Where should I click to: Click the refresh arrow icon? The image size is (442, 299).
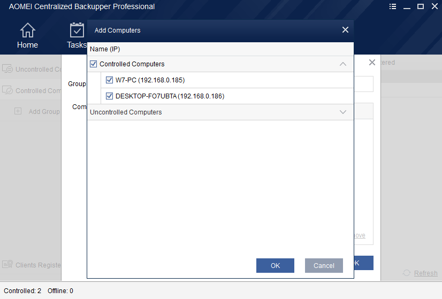pyautogui.click(x=407, y=273)
